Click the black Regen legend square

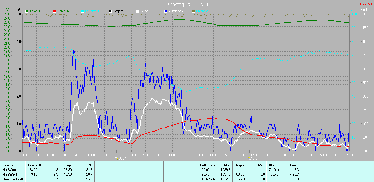click(110, 11)
